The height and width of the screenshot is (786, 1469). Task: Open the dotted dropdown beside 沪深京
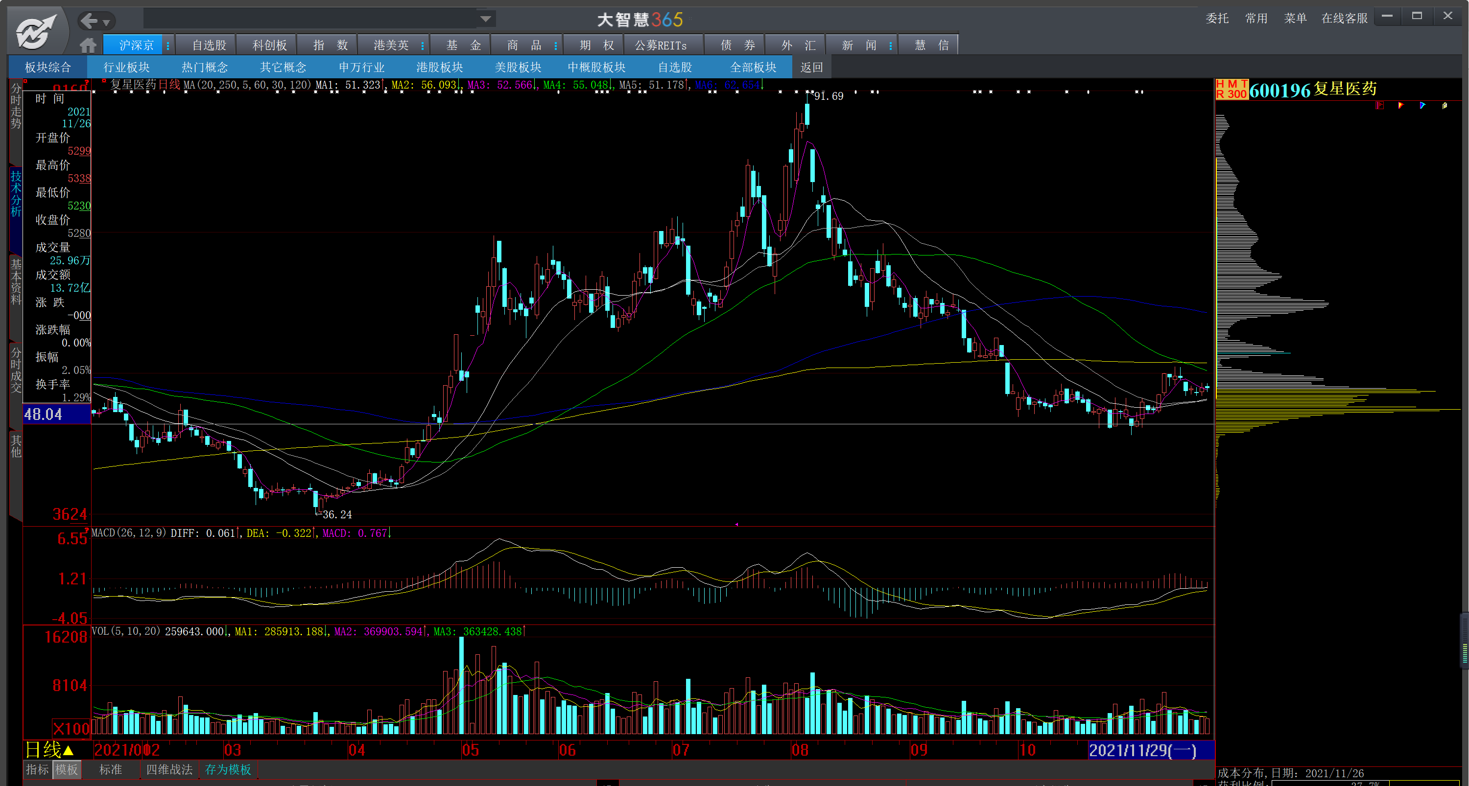(x=167, y=46)
